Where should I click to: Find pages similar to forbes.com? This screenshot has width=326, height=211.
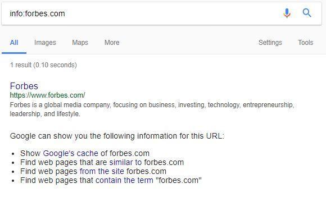[121, 162]
